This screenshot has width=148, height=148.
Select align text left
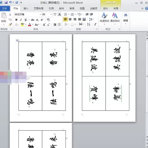pos(66,19)
